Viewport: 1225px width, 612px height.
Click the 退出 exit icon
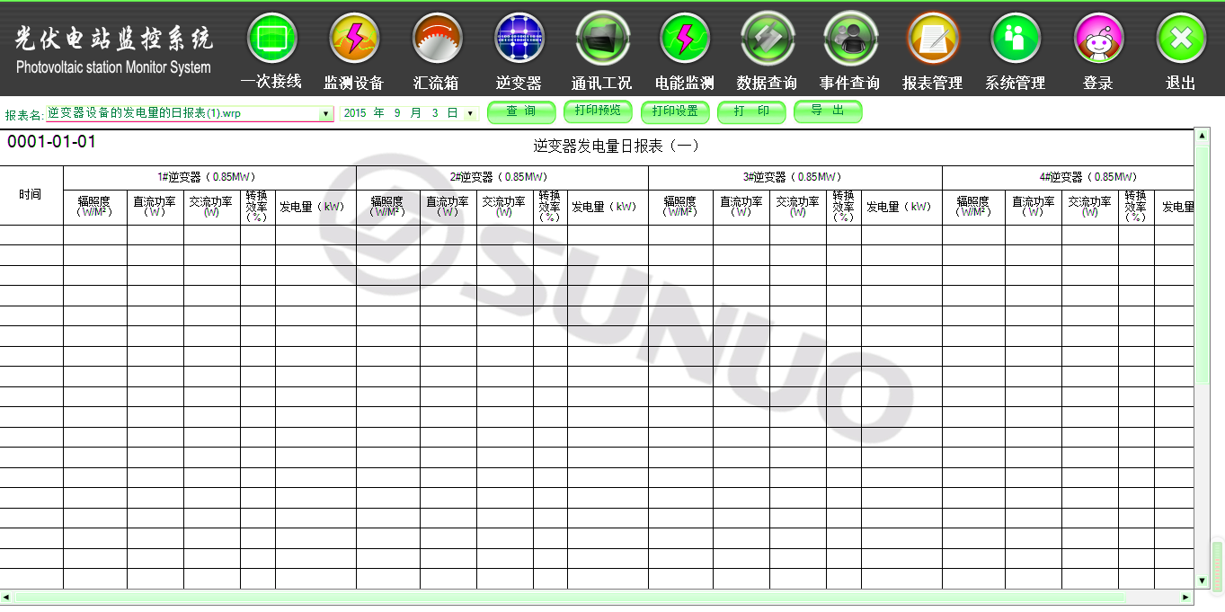(1181, 39)
